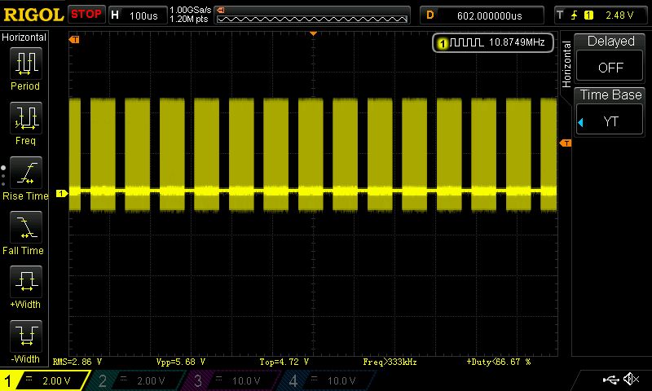Select the channel 3 tab
The height and width of the screenshot is (391, 652).
233,380
